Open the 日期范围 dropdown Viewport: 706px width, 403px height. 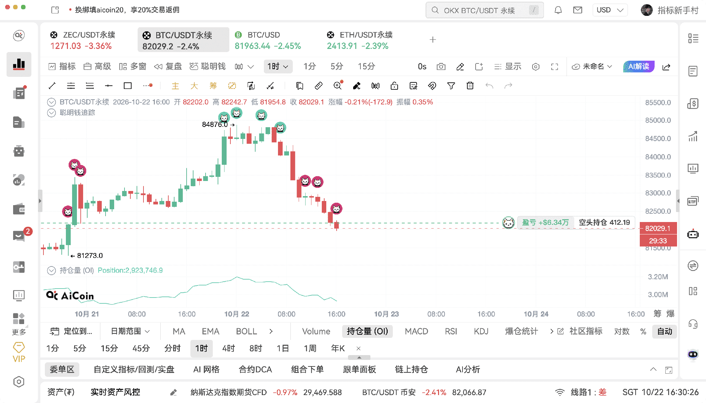(x=130, y=331)
